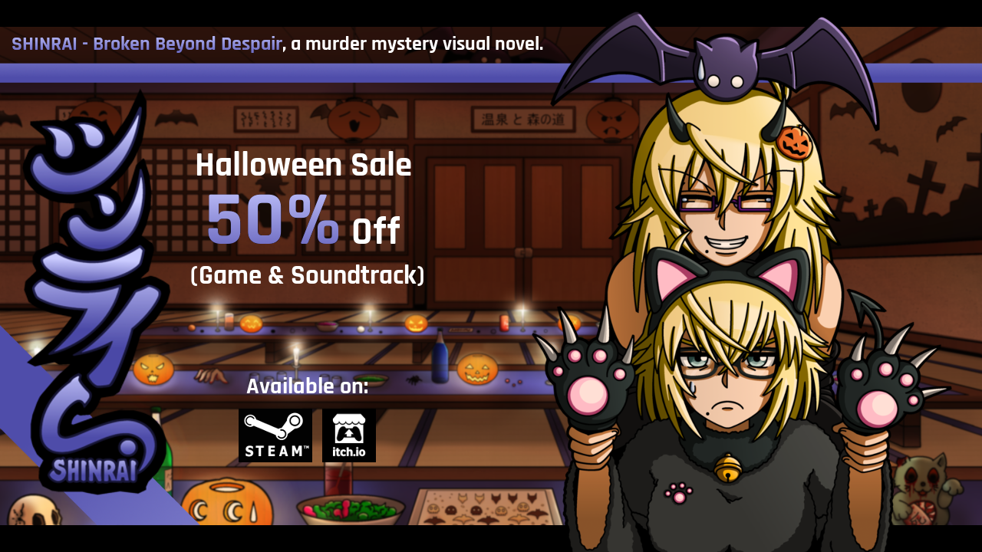Click the Japanese sign above the doors
The width and height of the screenshot is (982, 552).
click(x=522, y=120)
